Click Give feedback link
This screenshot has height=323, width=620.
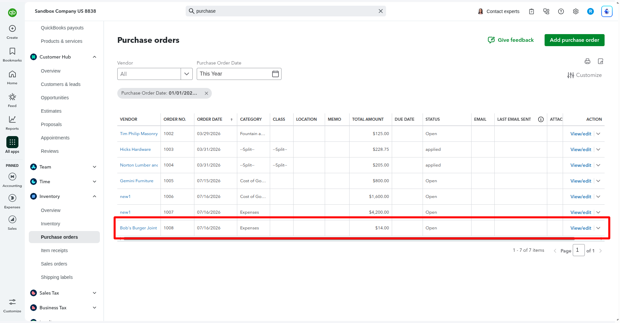511,40
